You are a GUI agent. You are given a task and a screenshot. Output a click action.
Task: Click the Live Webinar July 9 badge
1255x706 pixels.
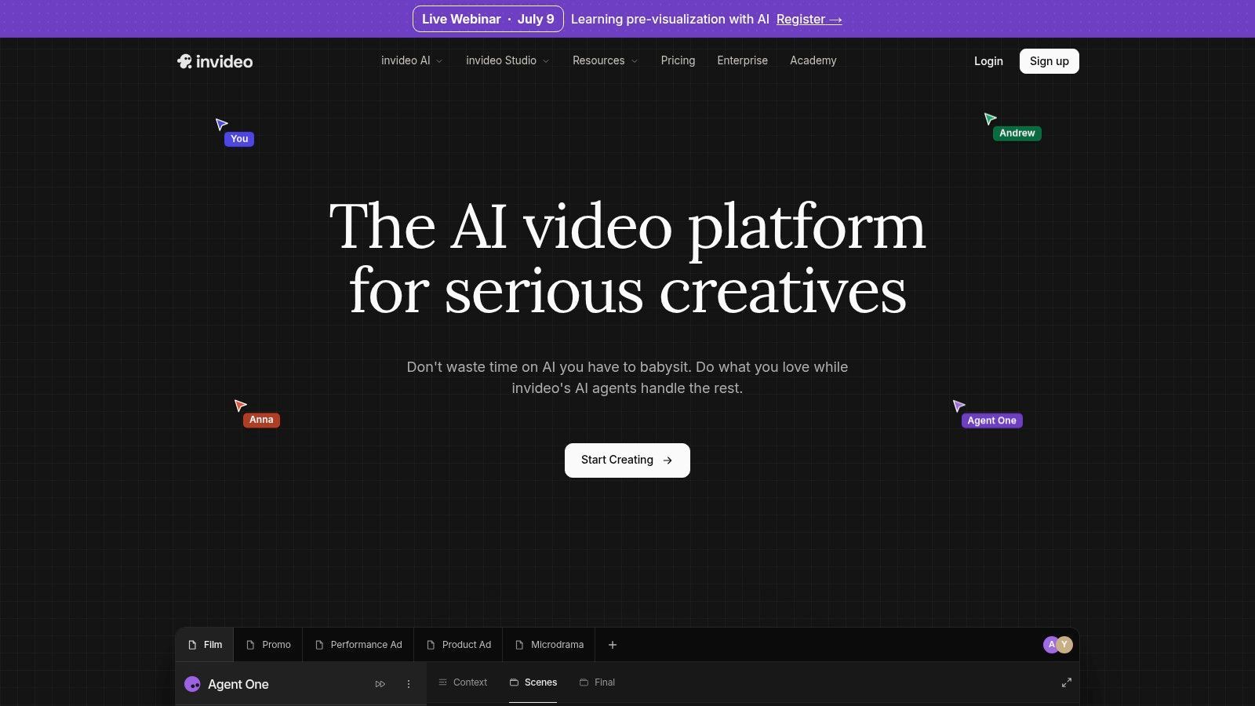(x=488, y=19)
